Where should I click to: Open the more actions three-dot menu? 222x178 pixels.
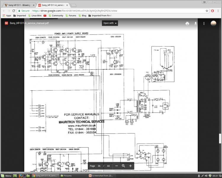point(204,23)
